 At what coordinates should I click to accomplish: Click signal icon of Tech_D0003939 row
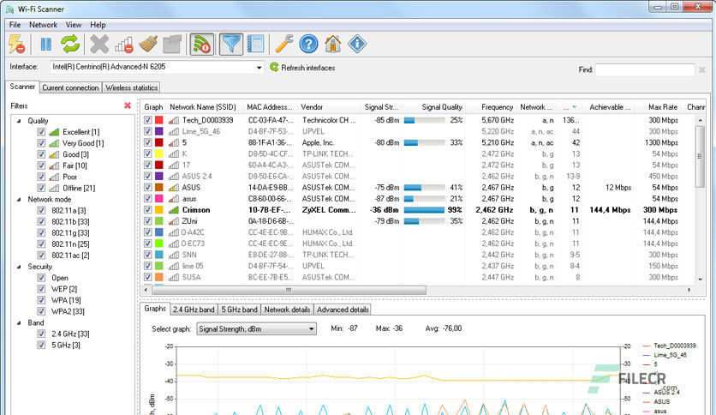pyautogui.click(x=174, y=120)
